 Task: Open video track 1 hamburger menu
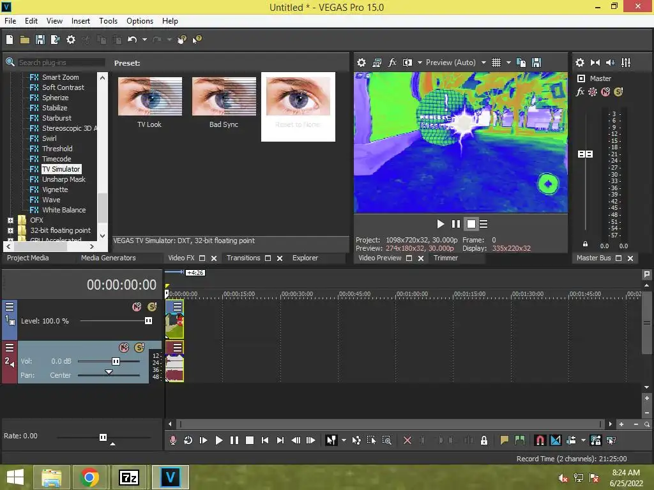(10, 307)
